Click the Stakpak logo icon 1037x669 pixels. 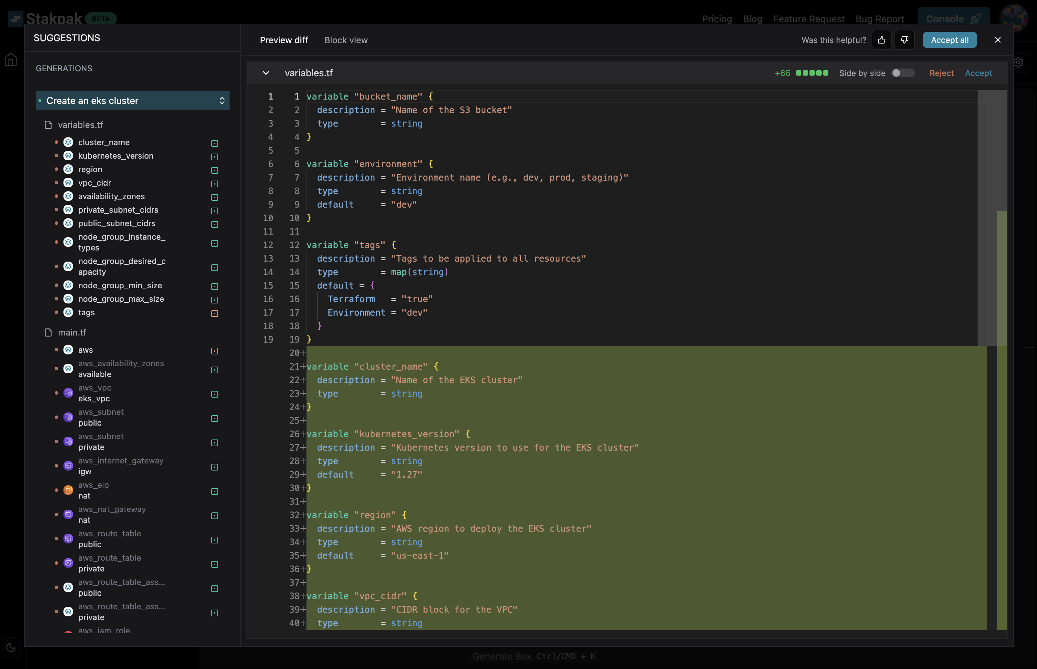(16, 19)
